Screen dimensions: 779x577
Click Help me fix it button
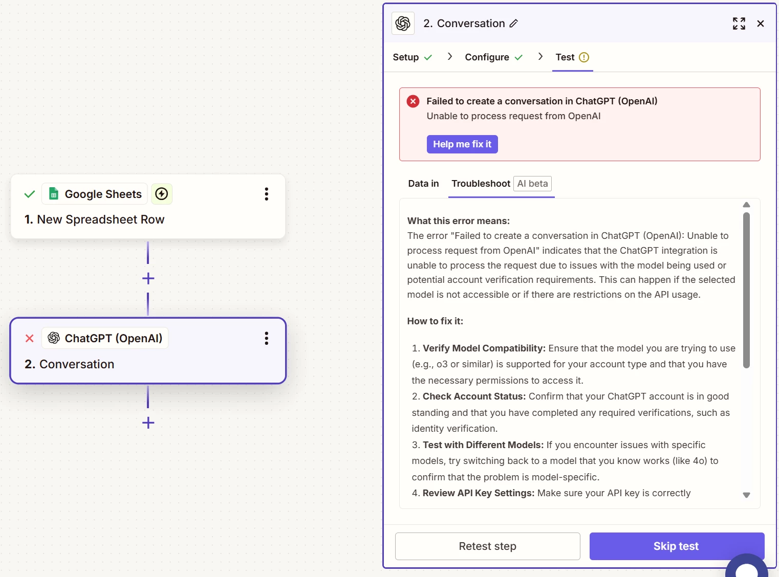coord(462,144)
